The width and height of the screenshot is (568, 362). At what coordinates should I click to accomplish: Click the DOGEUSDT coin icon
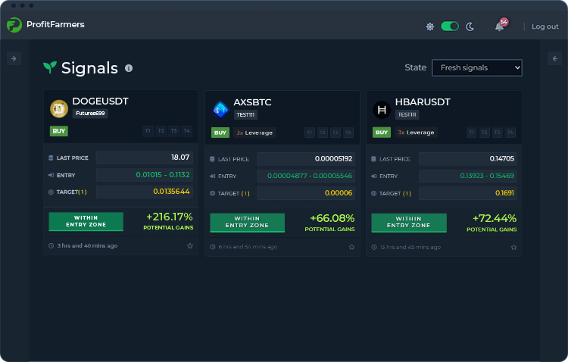(x=59, y=109)
